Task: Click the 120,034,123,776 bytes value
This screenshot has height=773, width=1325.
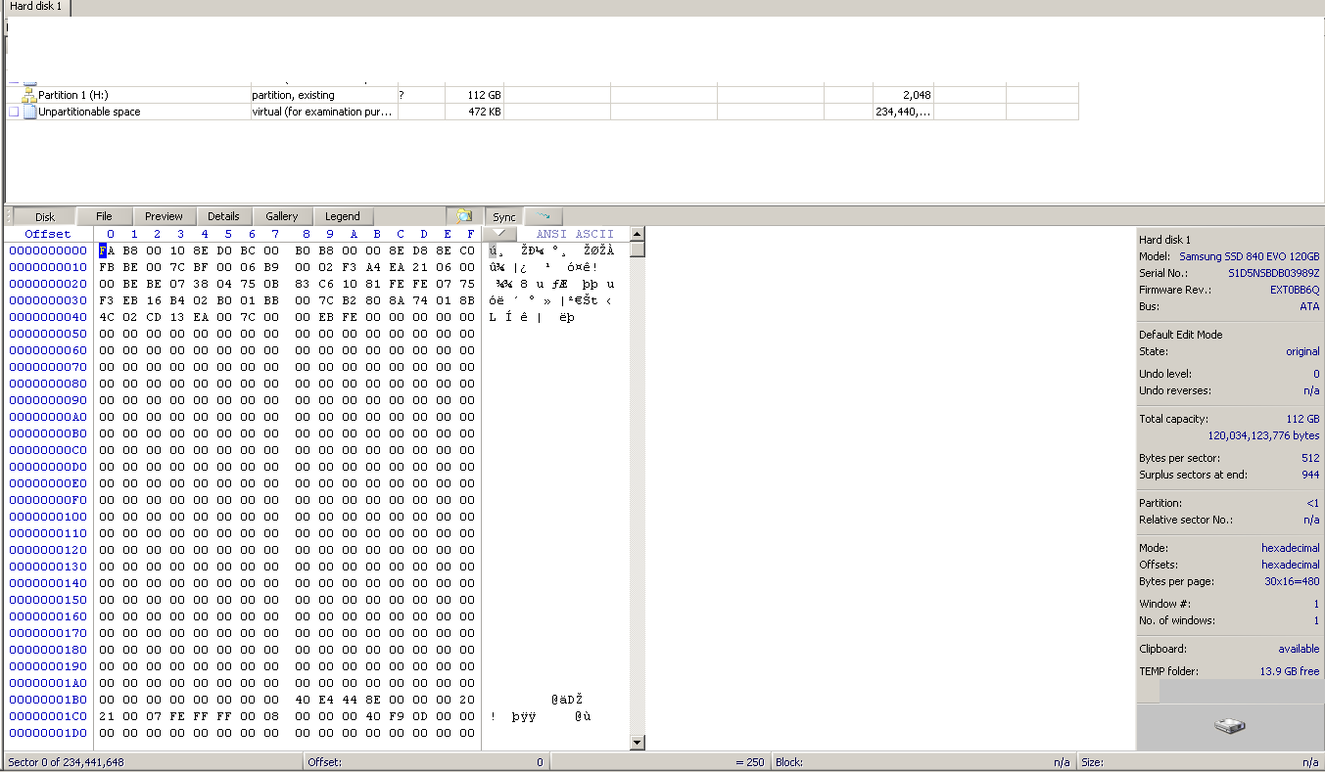Action: point(1263,435)
